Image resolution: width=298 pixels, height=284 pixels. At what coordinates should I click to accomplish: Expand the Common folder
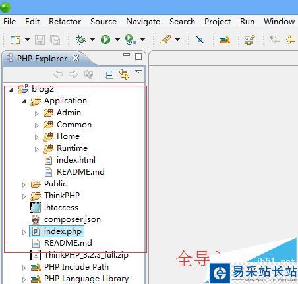[36, 125]
